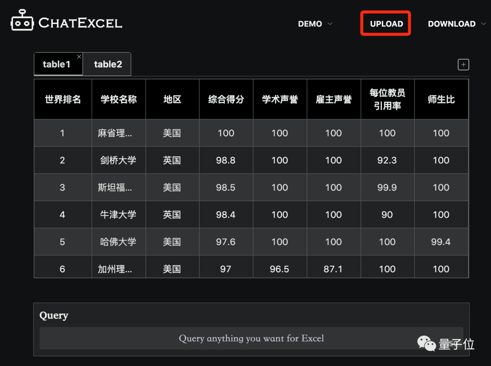Switch to the table2 tab
The width and height of the screenshot is (491, 366).
click(107, 64)
